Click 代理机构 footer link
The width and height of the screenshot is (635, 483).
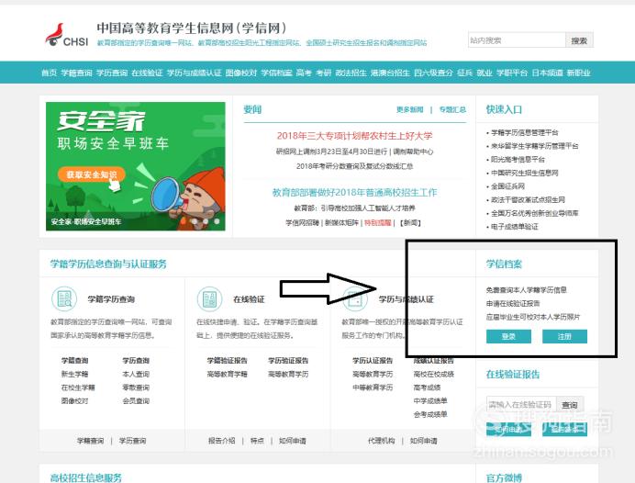coord(381,441)
